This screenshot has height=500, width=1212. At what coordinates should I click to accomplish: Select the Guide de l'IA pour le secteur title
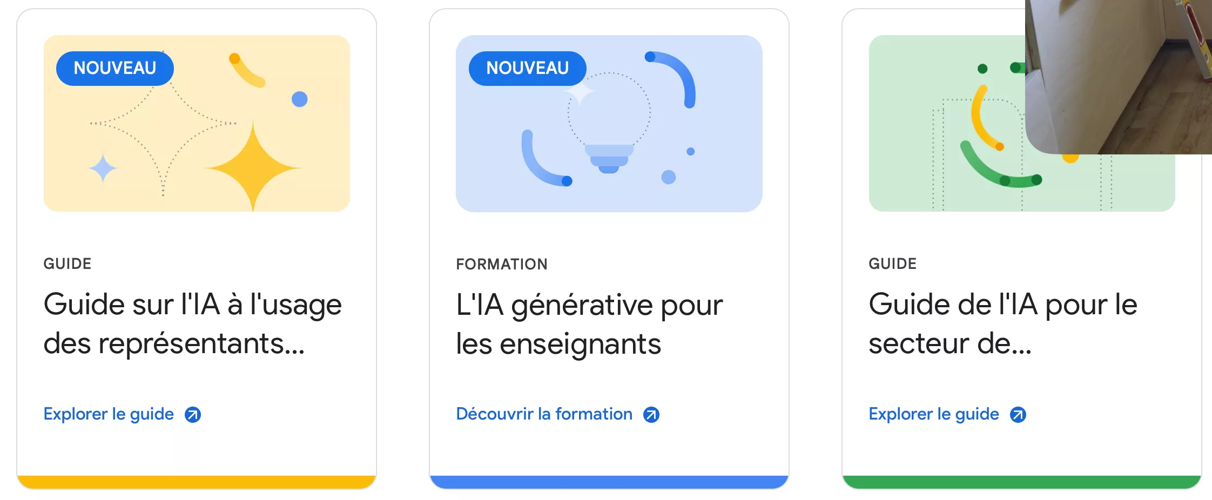[1002, 323]
